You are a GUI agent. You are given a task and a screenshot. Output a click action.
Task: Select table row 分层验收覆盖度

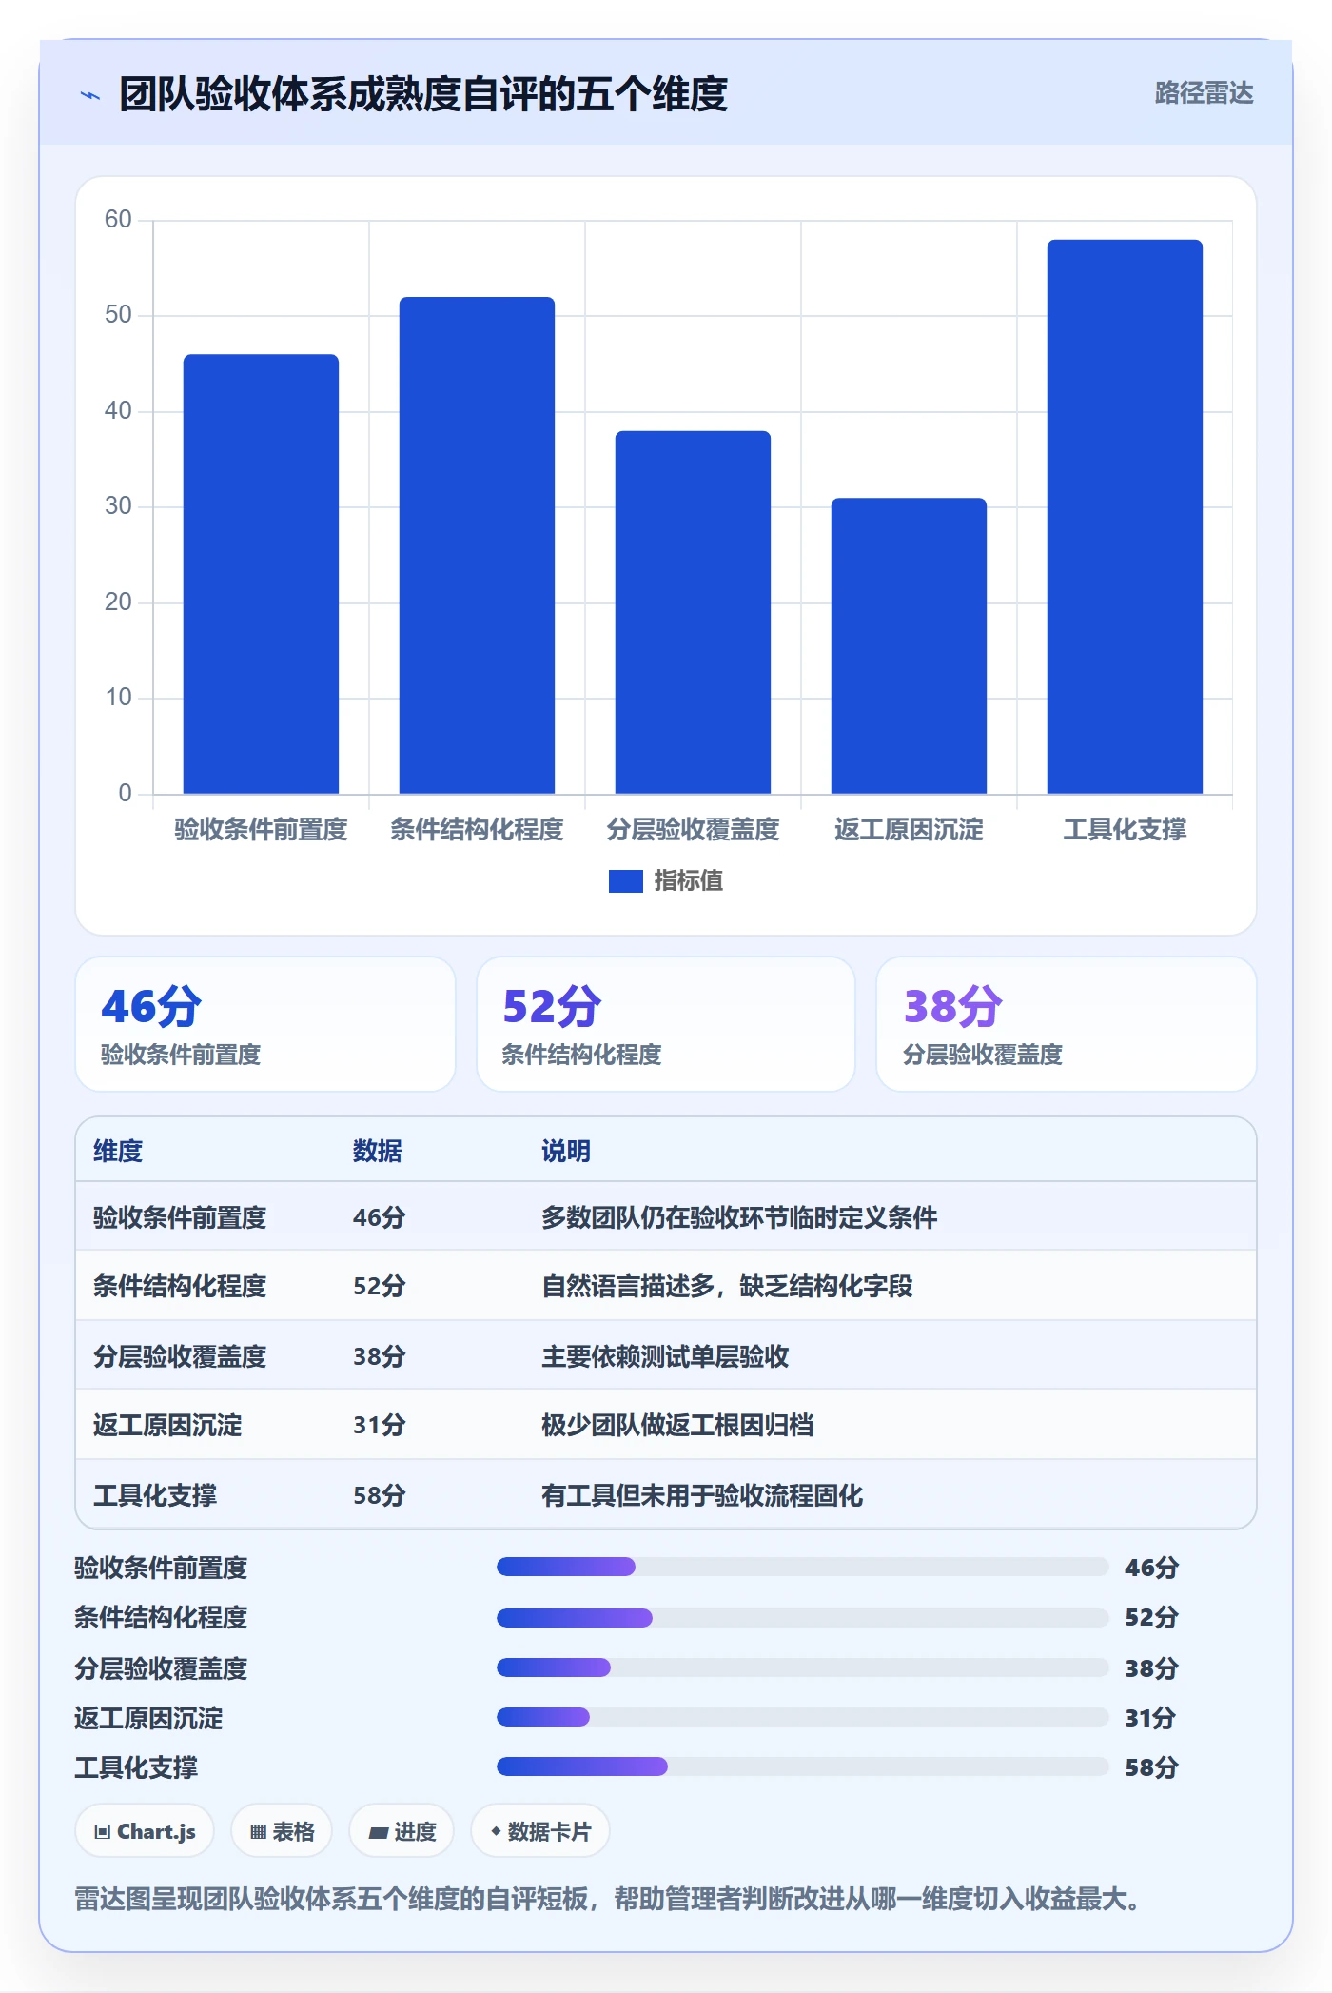pyautogui.click(x=666, y=1355)
